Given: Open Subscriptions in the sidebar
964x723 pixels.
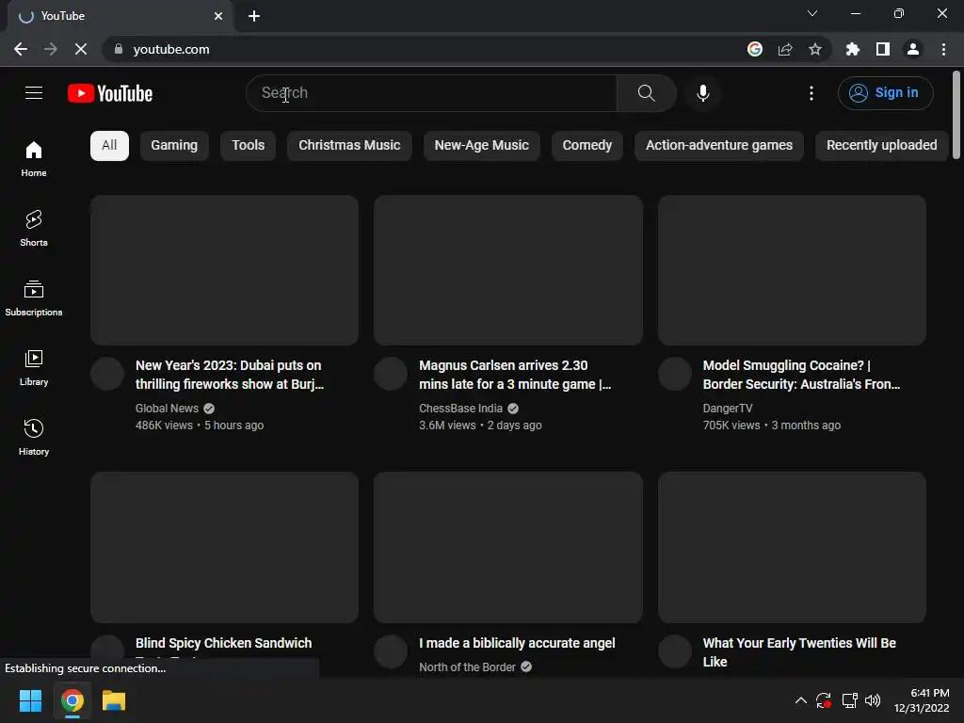Looking at the screenshot, I should 34,298.
